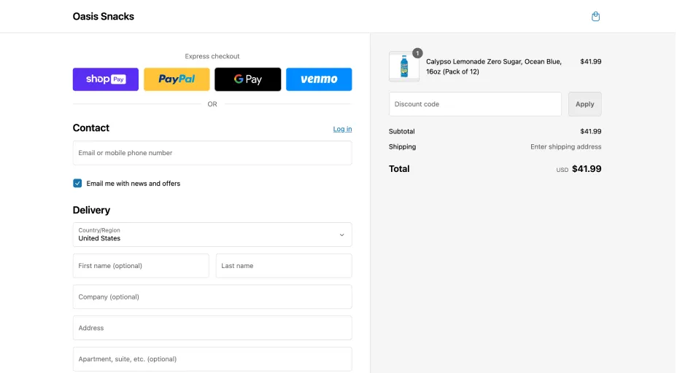The image size is (677, 373).
Task: Select the Subtotal $41.99 value
Action: 591,132
